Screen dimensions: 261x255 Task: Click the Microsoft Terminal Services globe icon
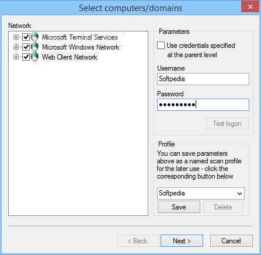[x=35, y=37]
